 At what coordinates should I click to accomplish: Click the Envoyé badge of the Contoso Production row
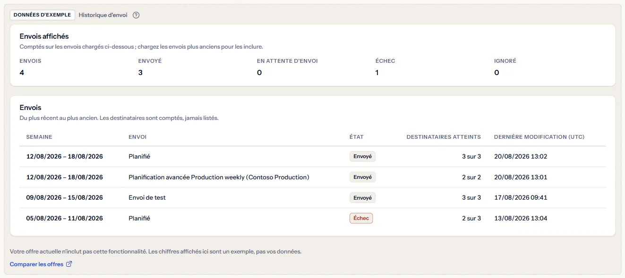pos(362,177)
